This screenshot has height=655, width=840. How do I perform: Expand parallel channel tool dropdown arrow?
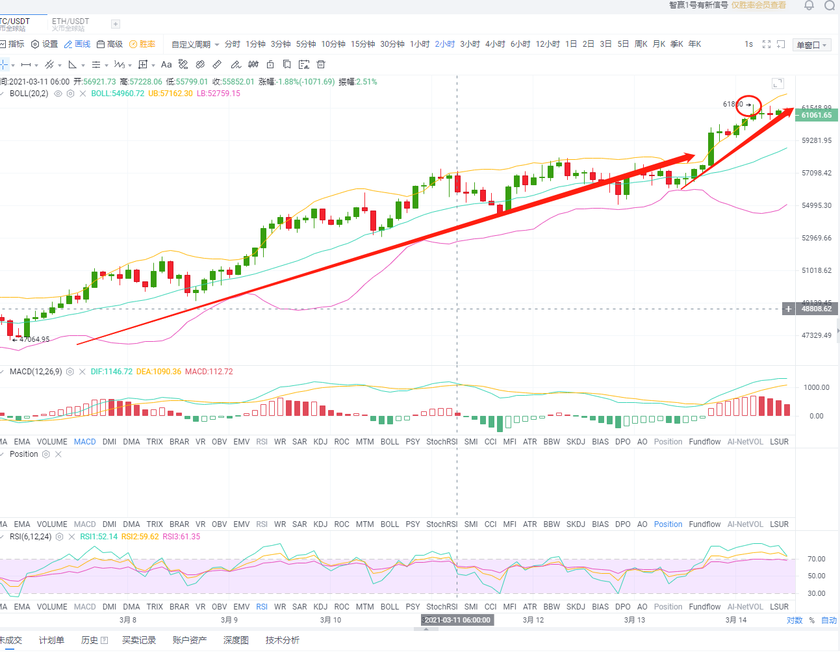tap(60, 65)
